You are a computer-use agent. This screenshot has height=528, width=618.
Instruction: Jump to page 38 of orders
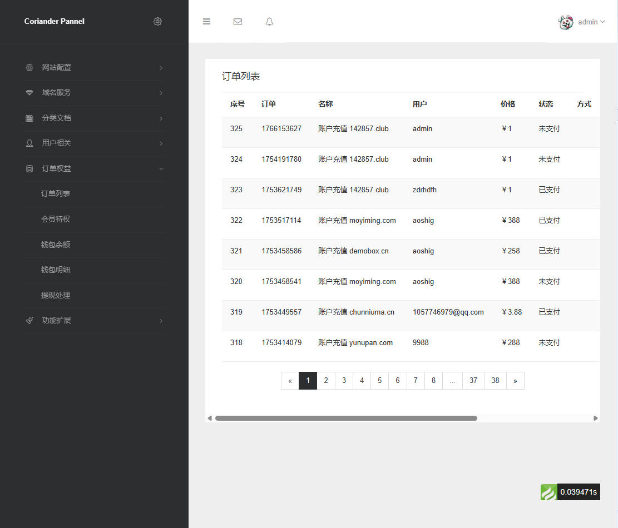495,381
